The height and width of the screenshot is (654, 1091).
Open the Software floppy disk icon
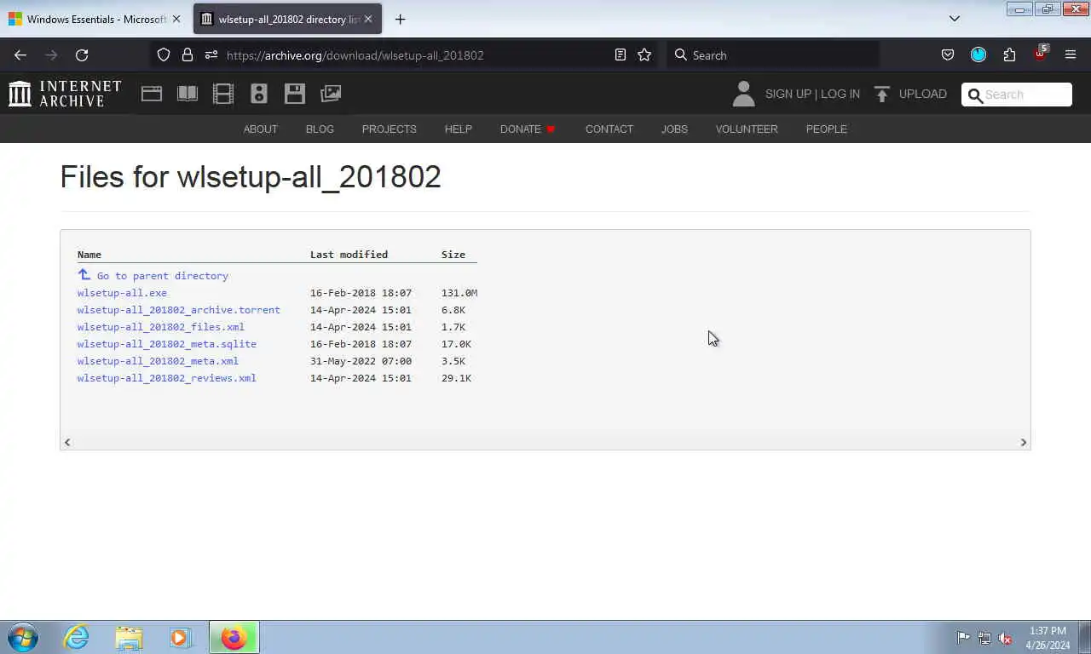[295, 94]
